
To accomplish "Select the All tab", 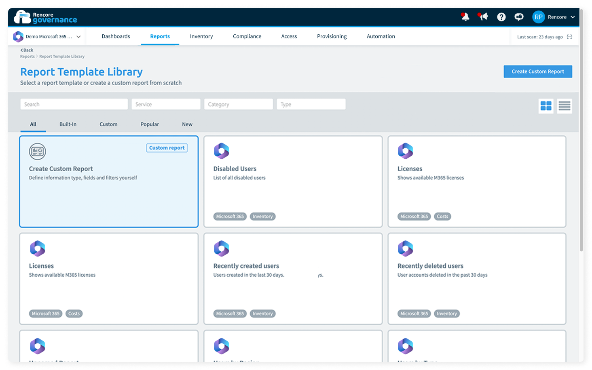I will coord(33,124).
